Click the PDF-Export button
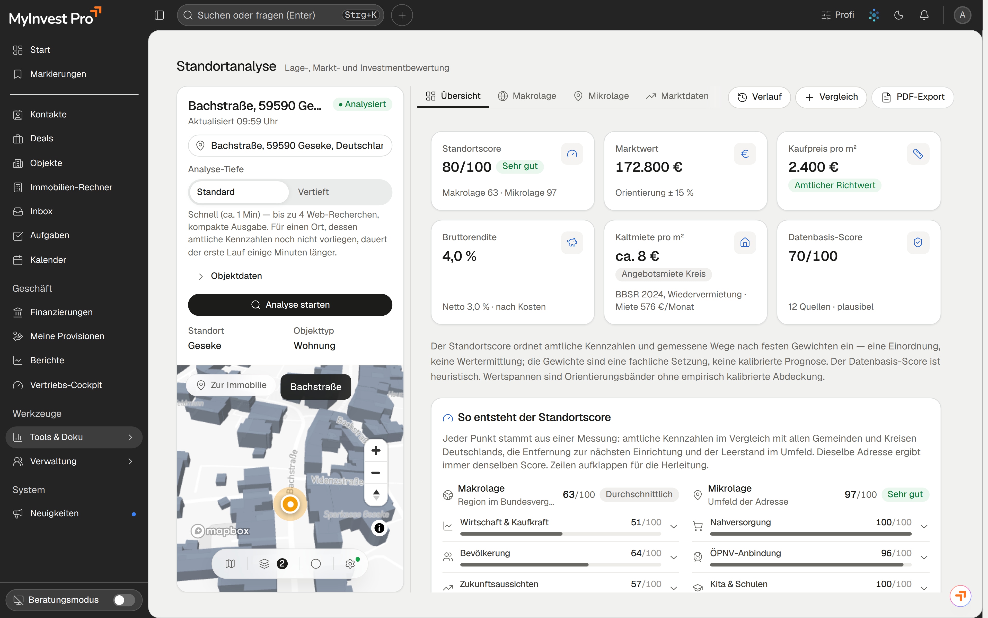The width and height of the screenshot is (988, 618). pyautogui.click(x=913, y=97)
